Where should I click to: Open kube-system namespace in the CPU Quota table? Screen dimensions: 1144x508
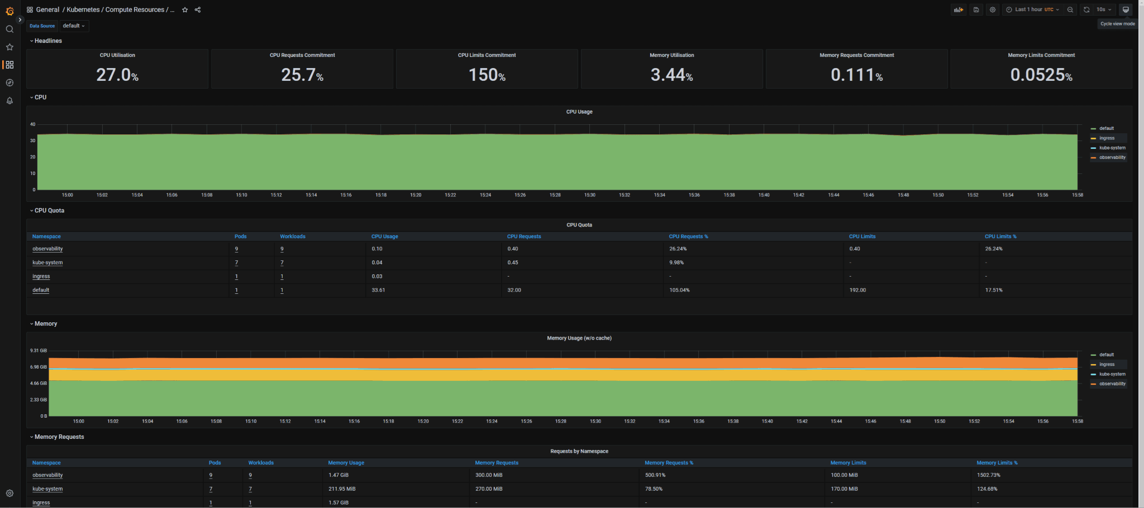coord(47,263)
